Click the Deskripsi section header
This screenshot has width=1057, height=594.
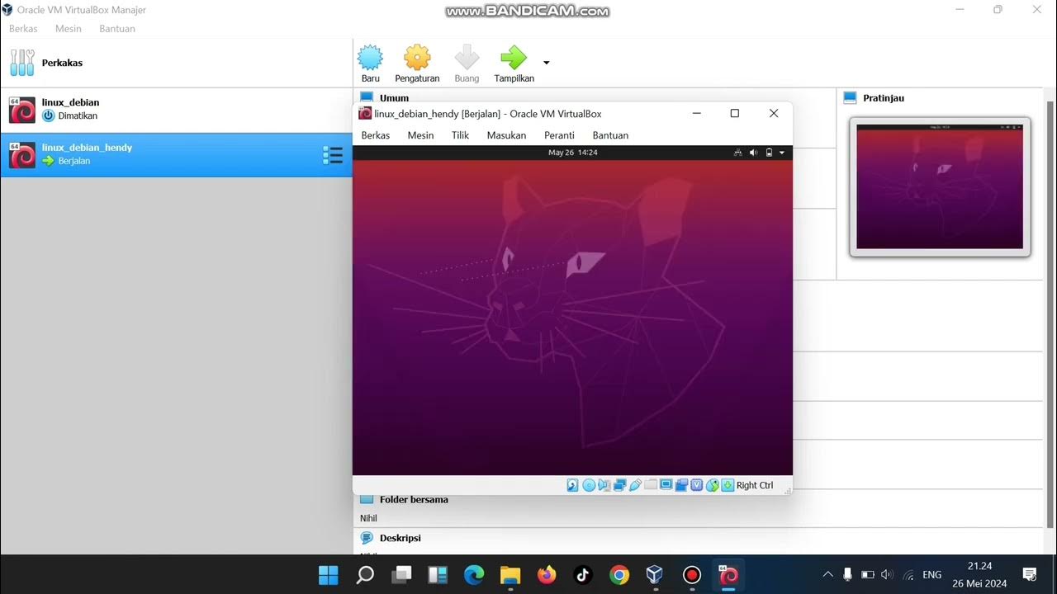click(x=401, y=538)
